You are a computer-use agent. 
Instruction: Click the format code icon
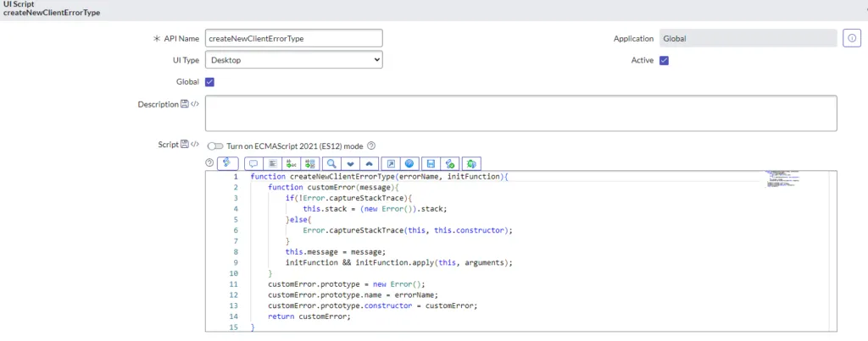pyautogui.click(x=272, y=163)
